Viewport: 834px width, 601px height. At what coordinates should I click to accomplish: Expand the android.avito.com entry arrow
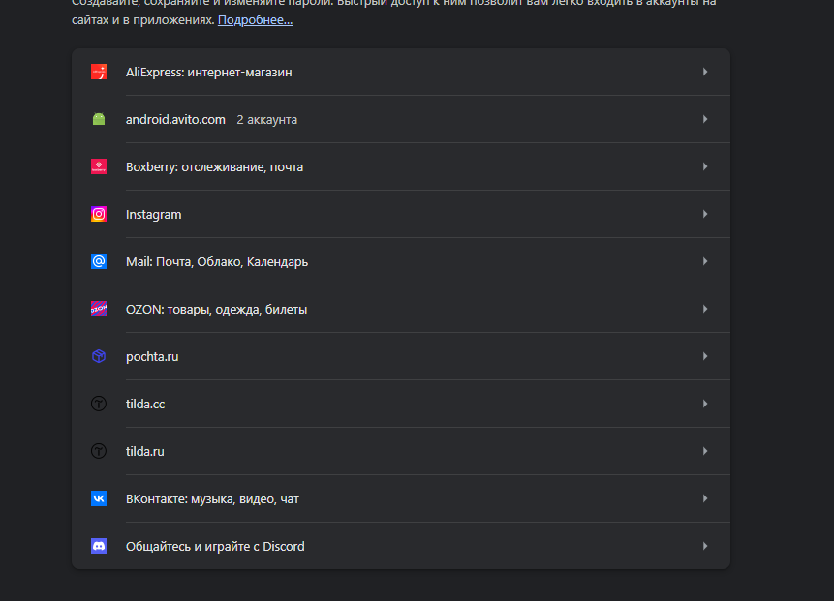click(x=705, y=119)
